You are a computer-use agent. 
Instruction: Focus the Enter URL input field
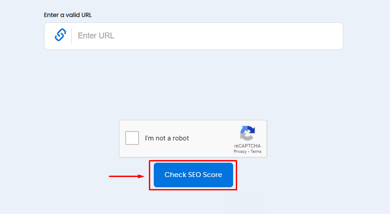[193, 36]
